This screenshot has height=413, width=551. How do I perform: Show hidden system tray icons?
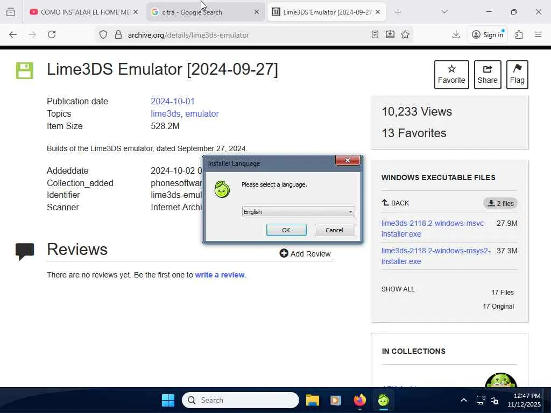[464, 400]
